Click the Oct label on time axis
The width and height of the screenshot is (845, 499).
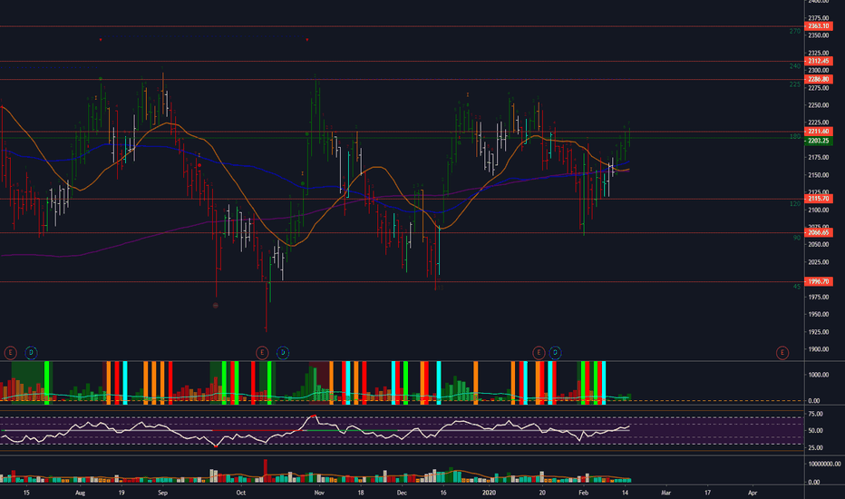pyautogui.click(x=241, y=493)
